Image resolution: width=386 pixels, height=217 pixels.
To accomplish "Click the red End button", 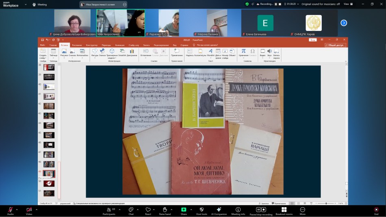I will 376,210.
